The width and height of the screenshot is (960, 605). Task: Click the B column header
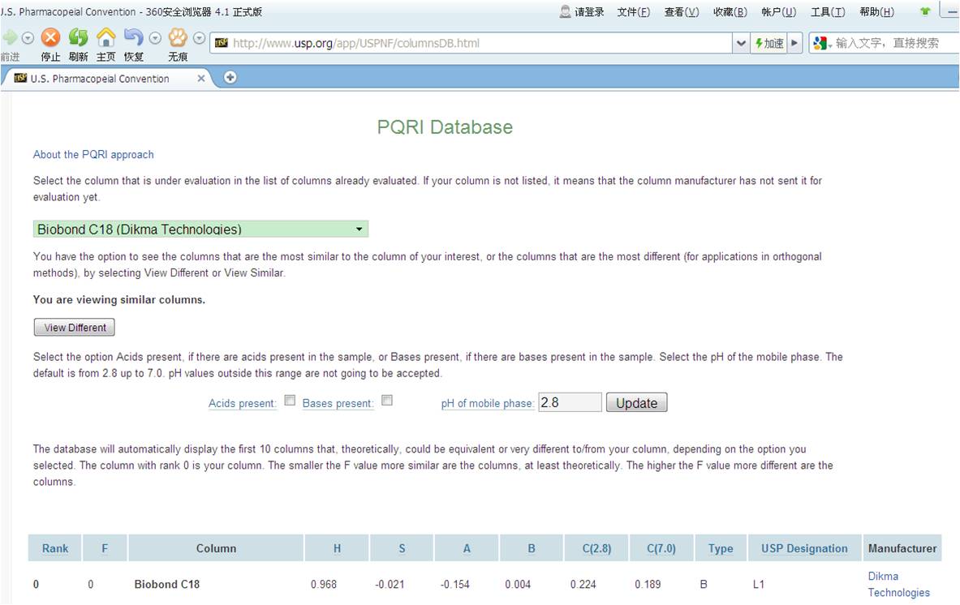pos(532,549)
